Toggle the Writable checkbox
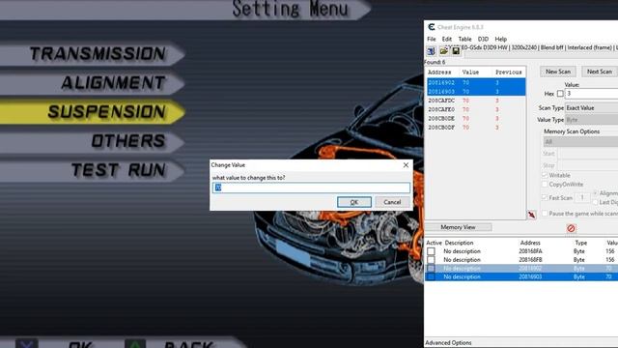The width and height of the screenshot is (618, 348). [545, 175]
